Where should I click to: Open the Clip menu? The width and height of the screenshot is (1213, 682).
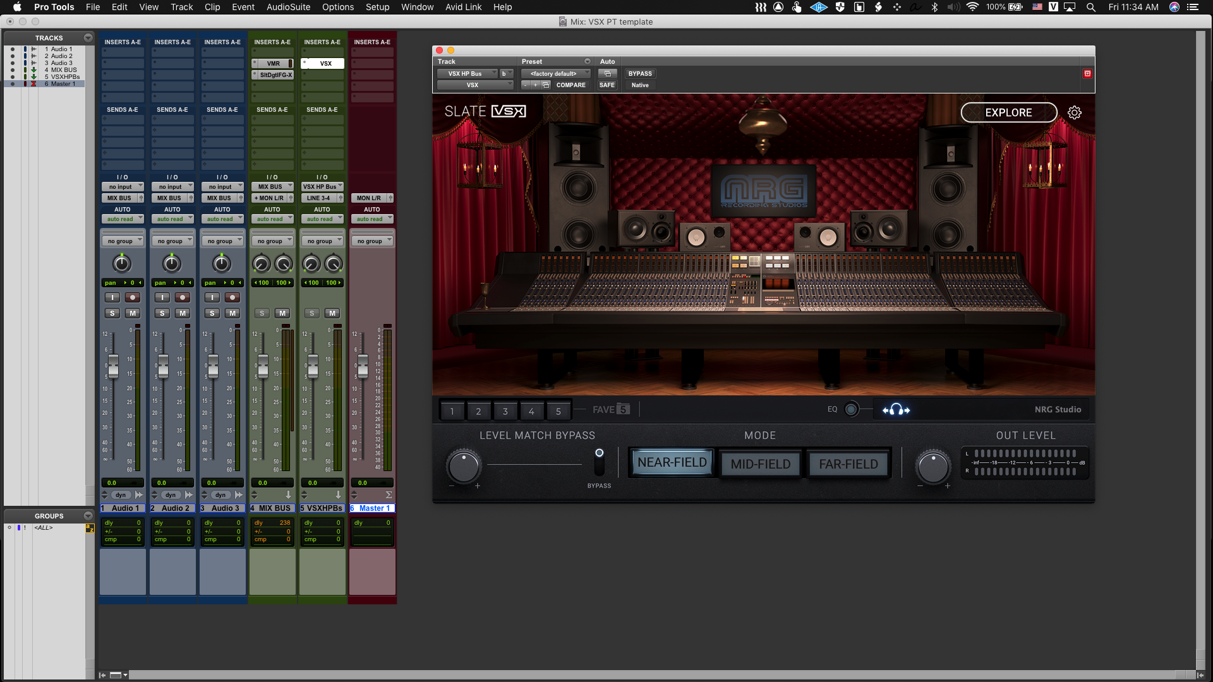pyautogui.click(x=212, y=7)
